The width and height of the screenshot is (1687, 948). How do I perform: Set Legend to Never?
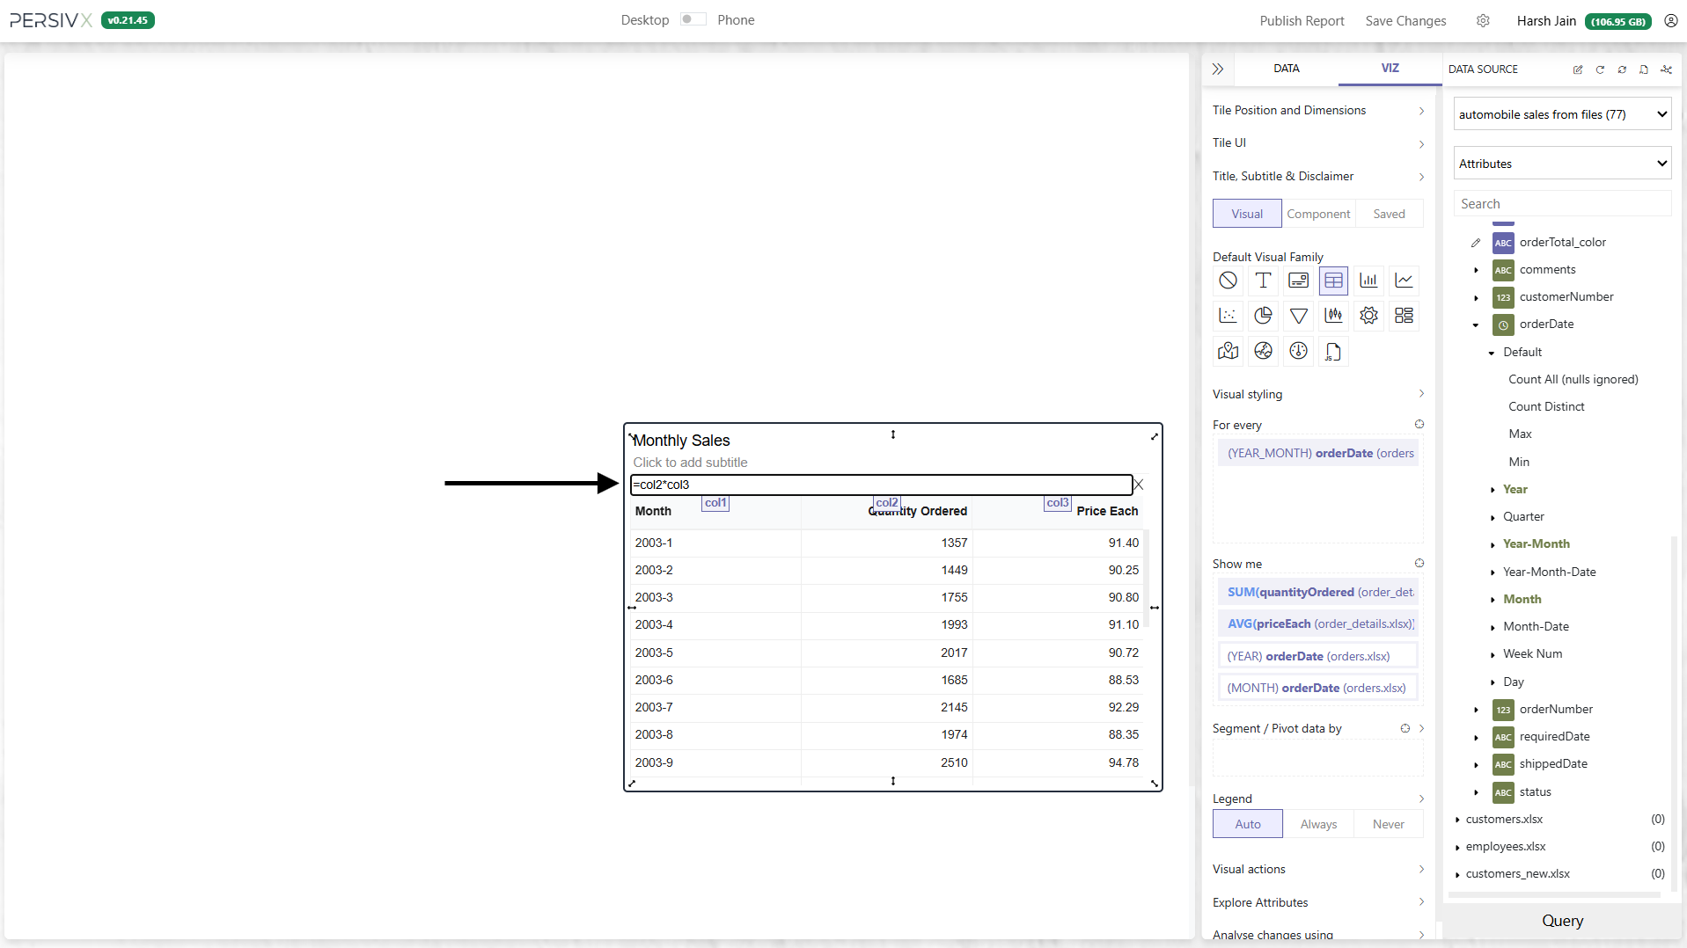click(x=1388, y=824)
